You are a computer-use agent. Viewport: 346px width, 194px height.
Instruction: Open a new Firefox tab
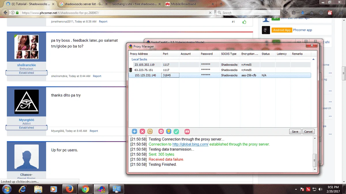[221, 4]
